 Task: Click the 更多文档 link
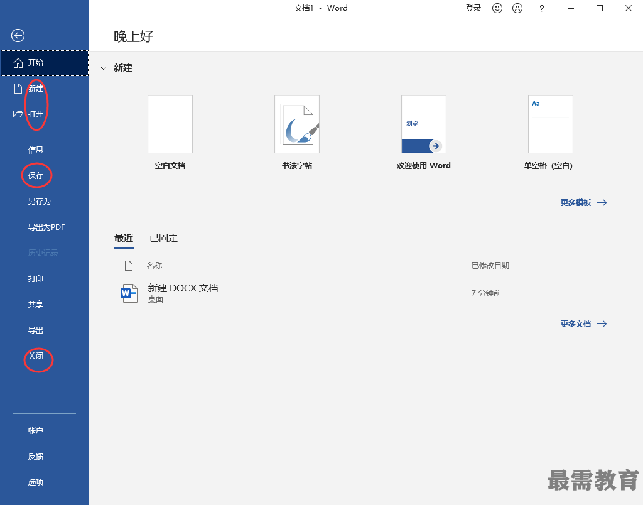point(576,324)
